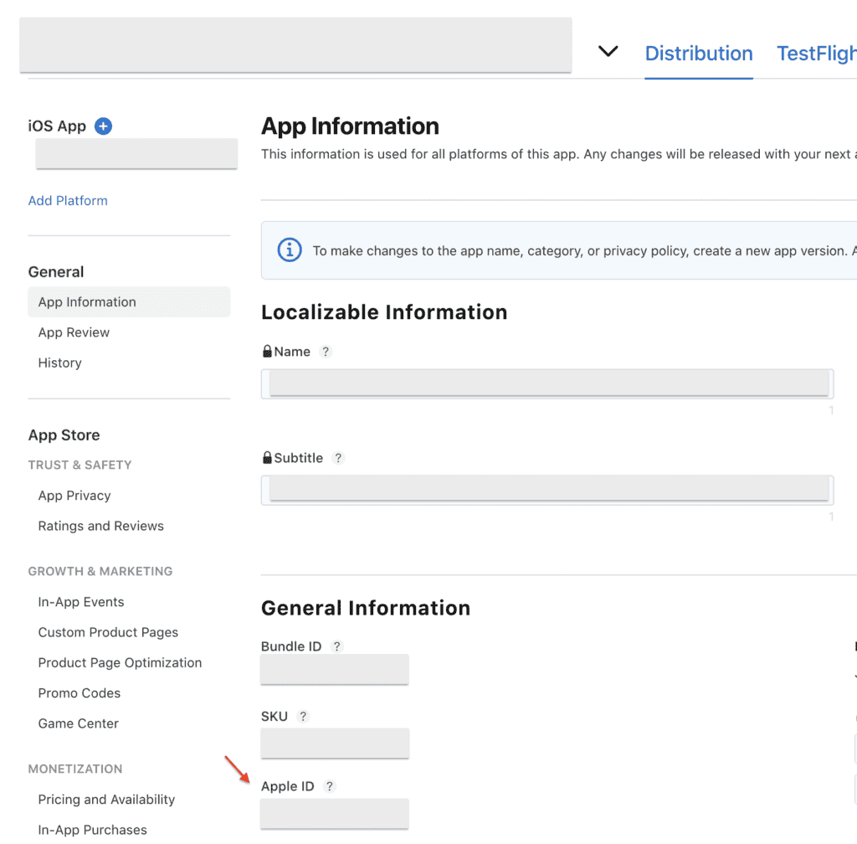Switch to the TestFlight tab

817,54
